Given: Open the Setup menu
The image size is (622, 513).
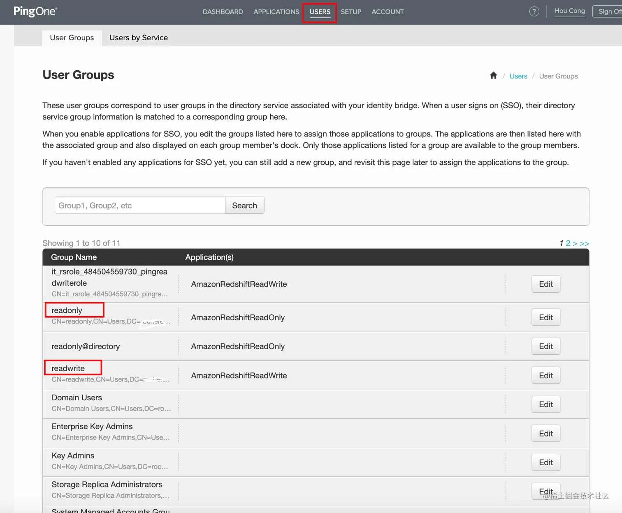Looking at the screenshot, I should tap(351, 12).
